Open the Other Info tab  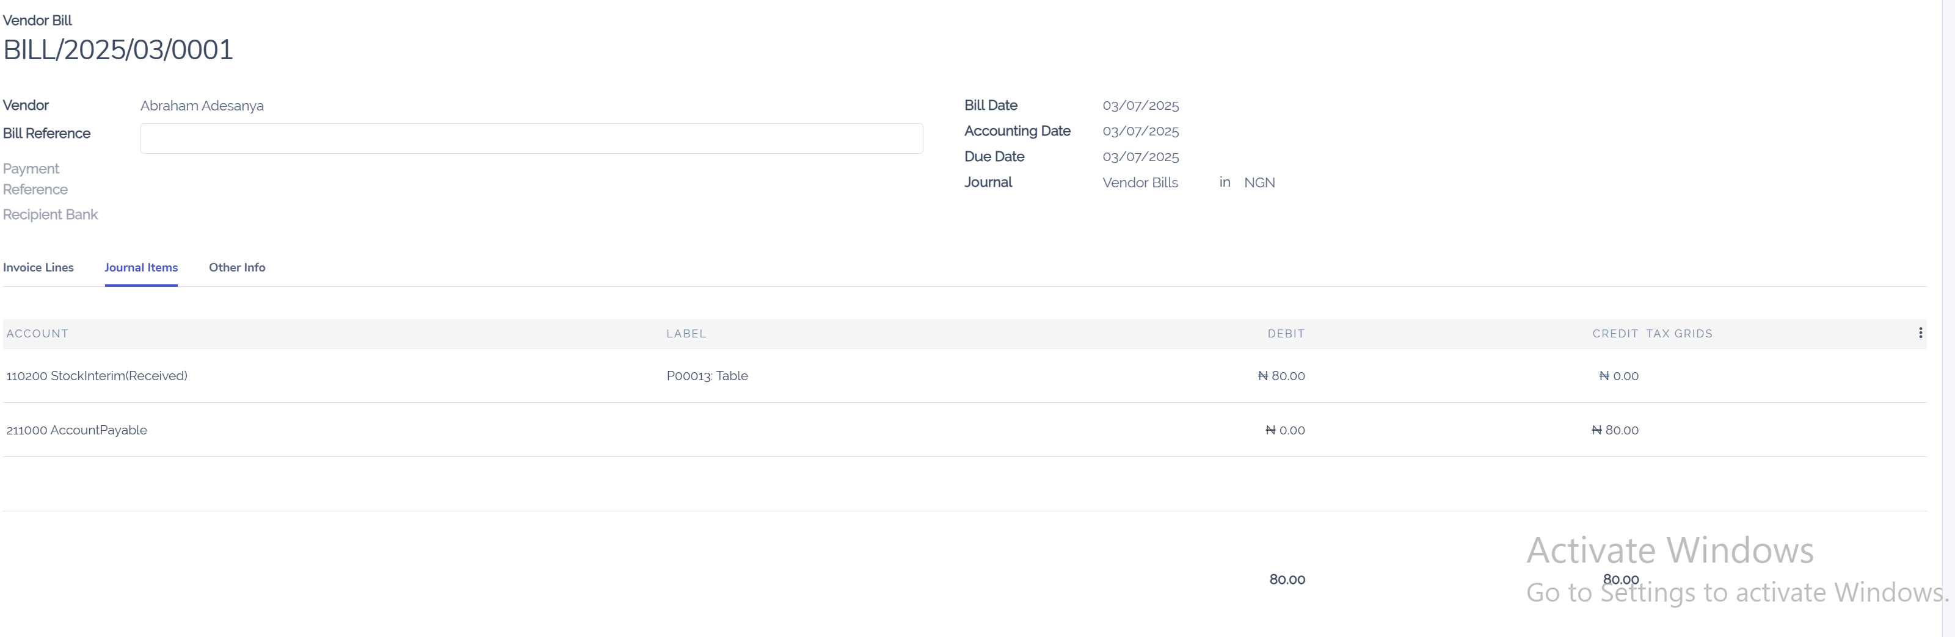[237, 268]
